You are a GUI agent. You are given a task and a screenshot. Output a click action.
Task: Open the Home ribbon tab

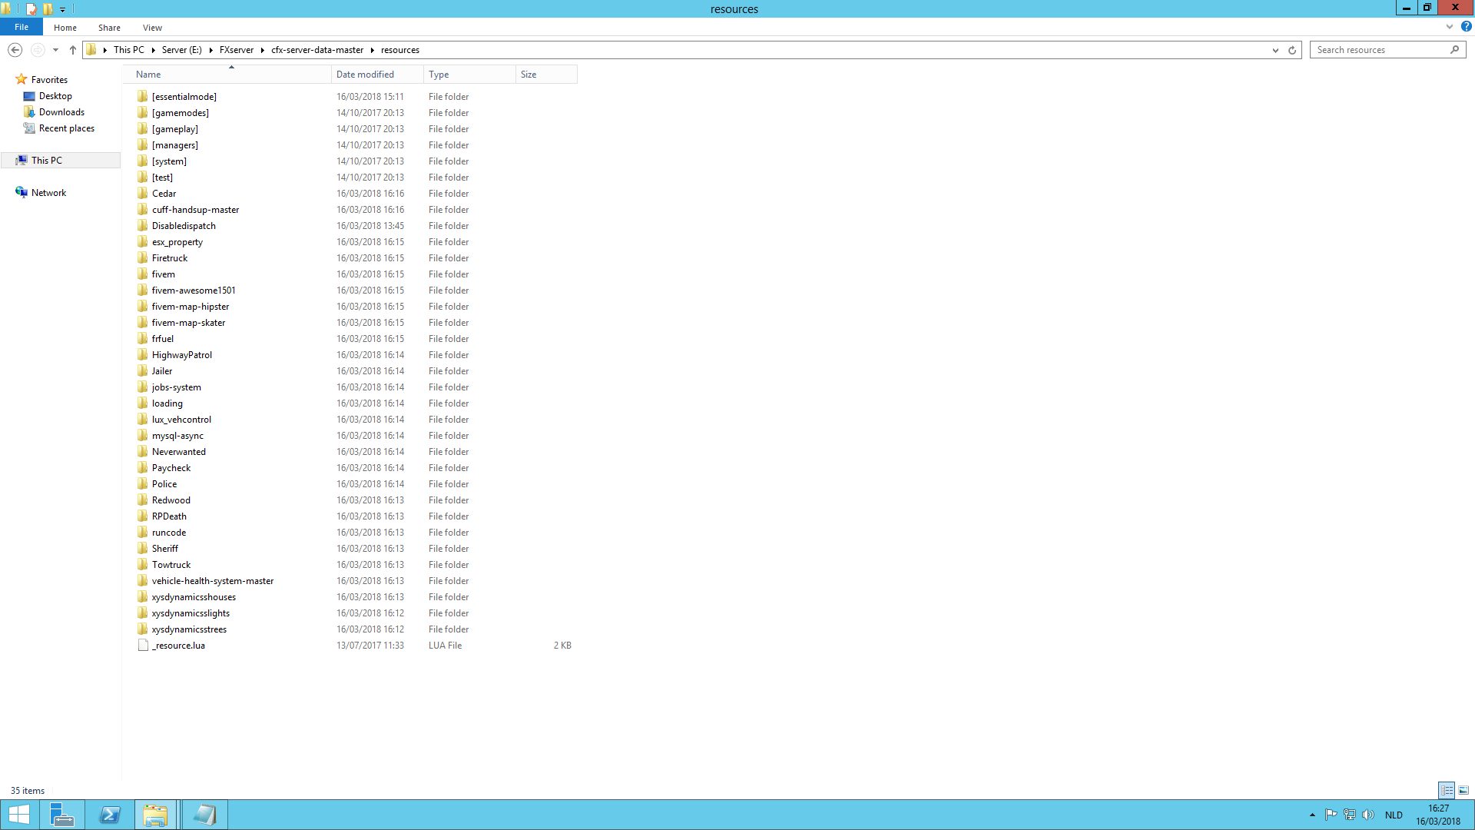pyautogui.click(x=65, y=27)
